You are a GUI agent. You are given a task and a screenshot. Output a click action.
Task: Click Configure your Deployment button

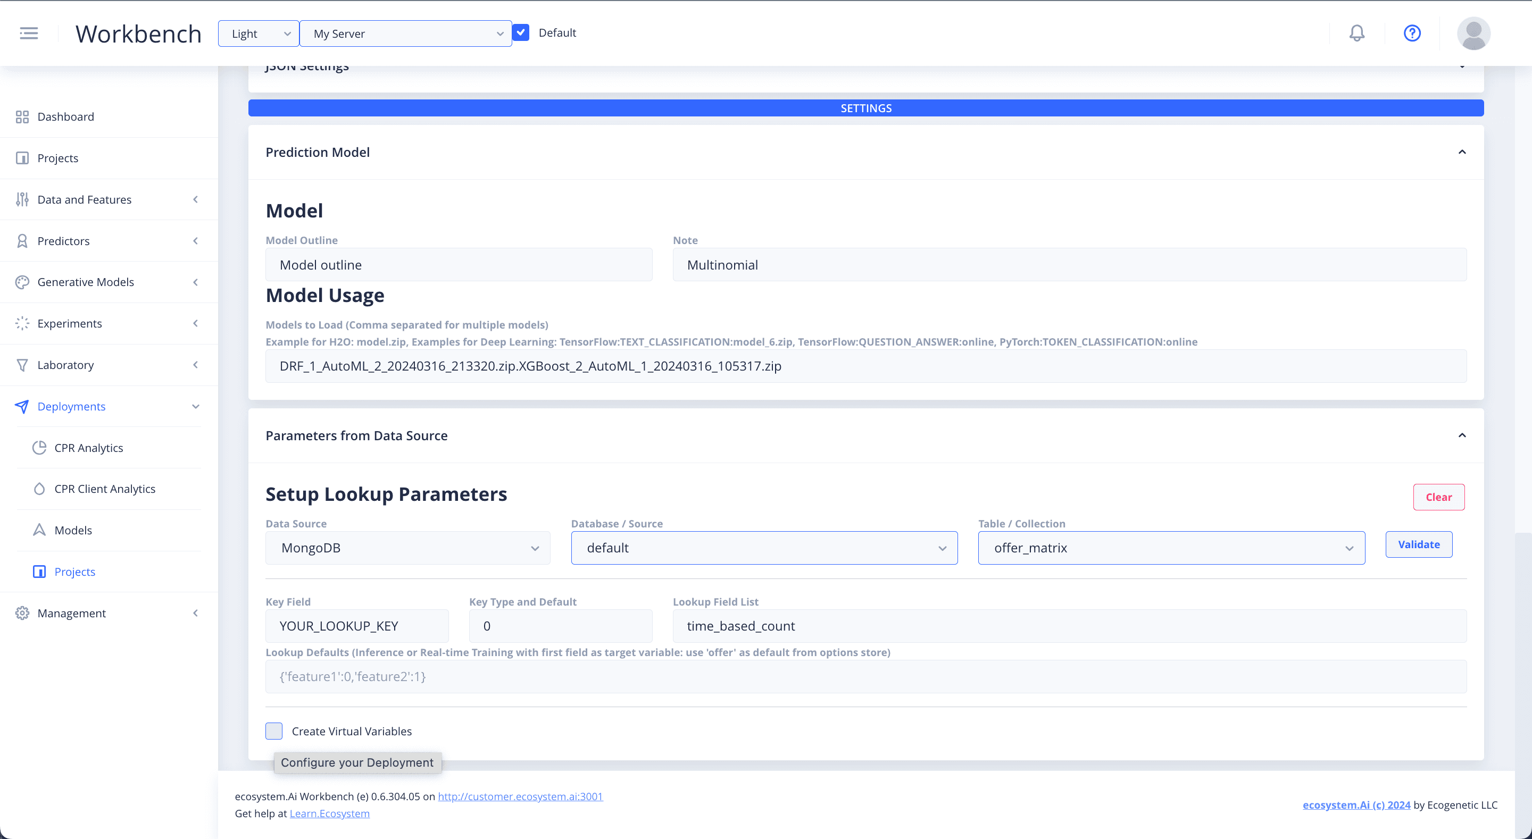[356, 762]
